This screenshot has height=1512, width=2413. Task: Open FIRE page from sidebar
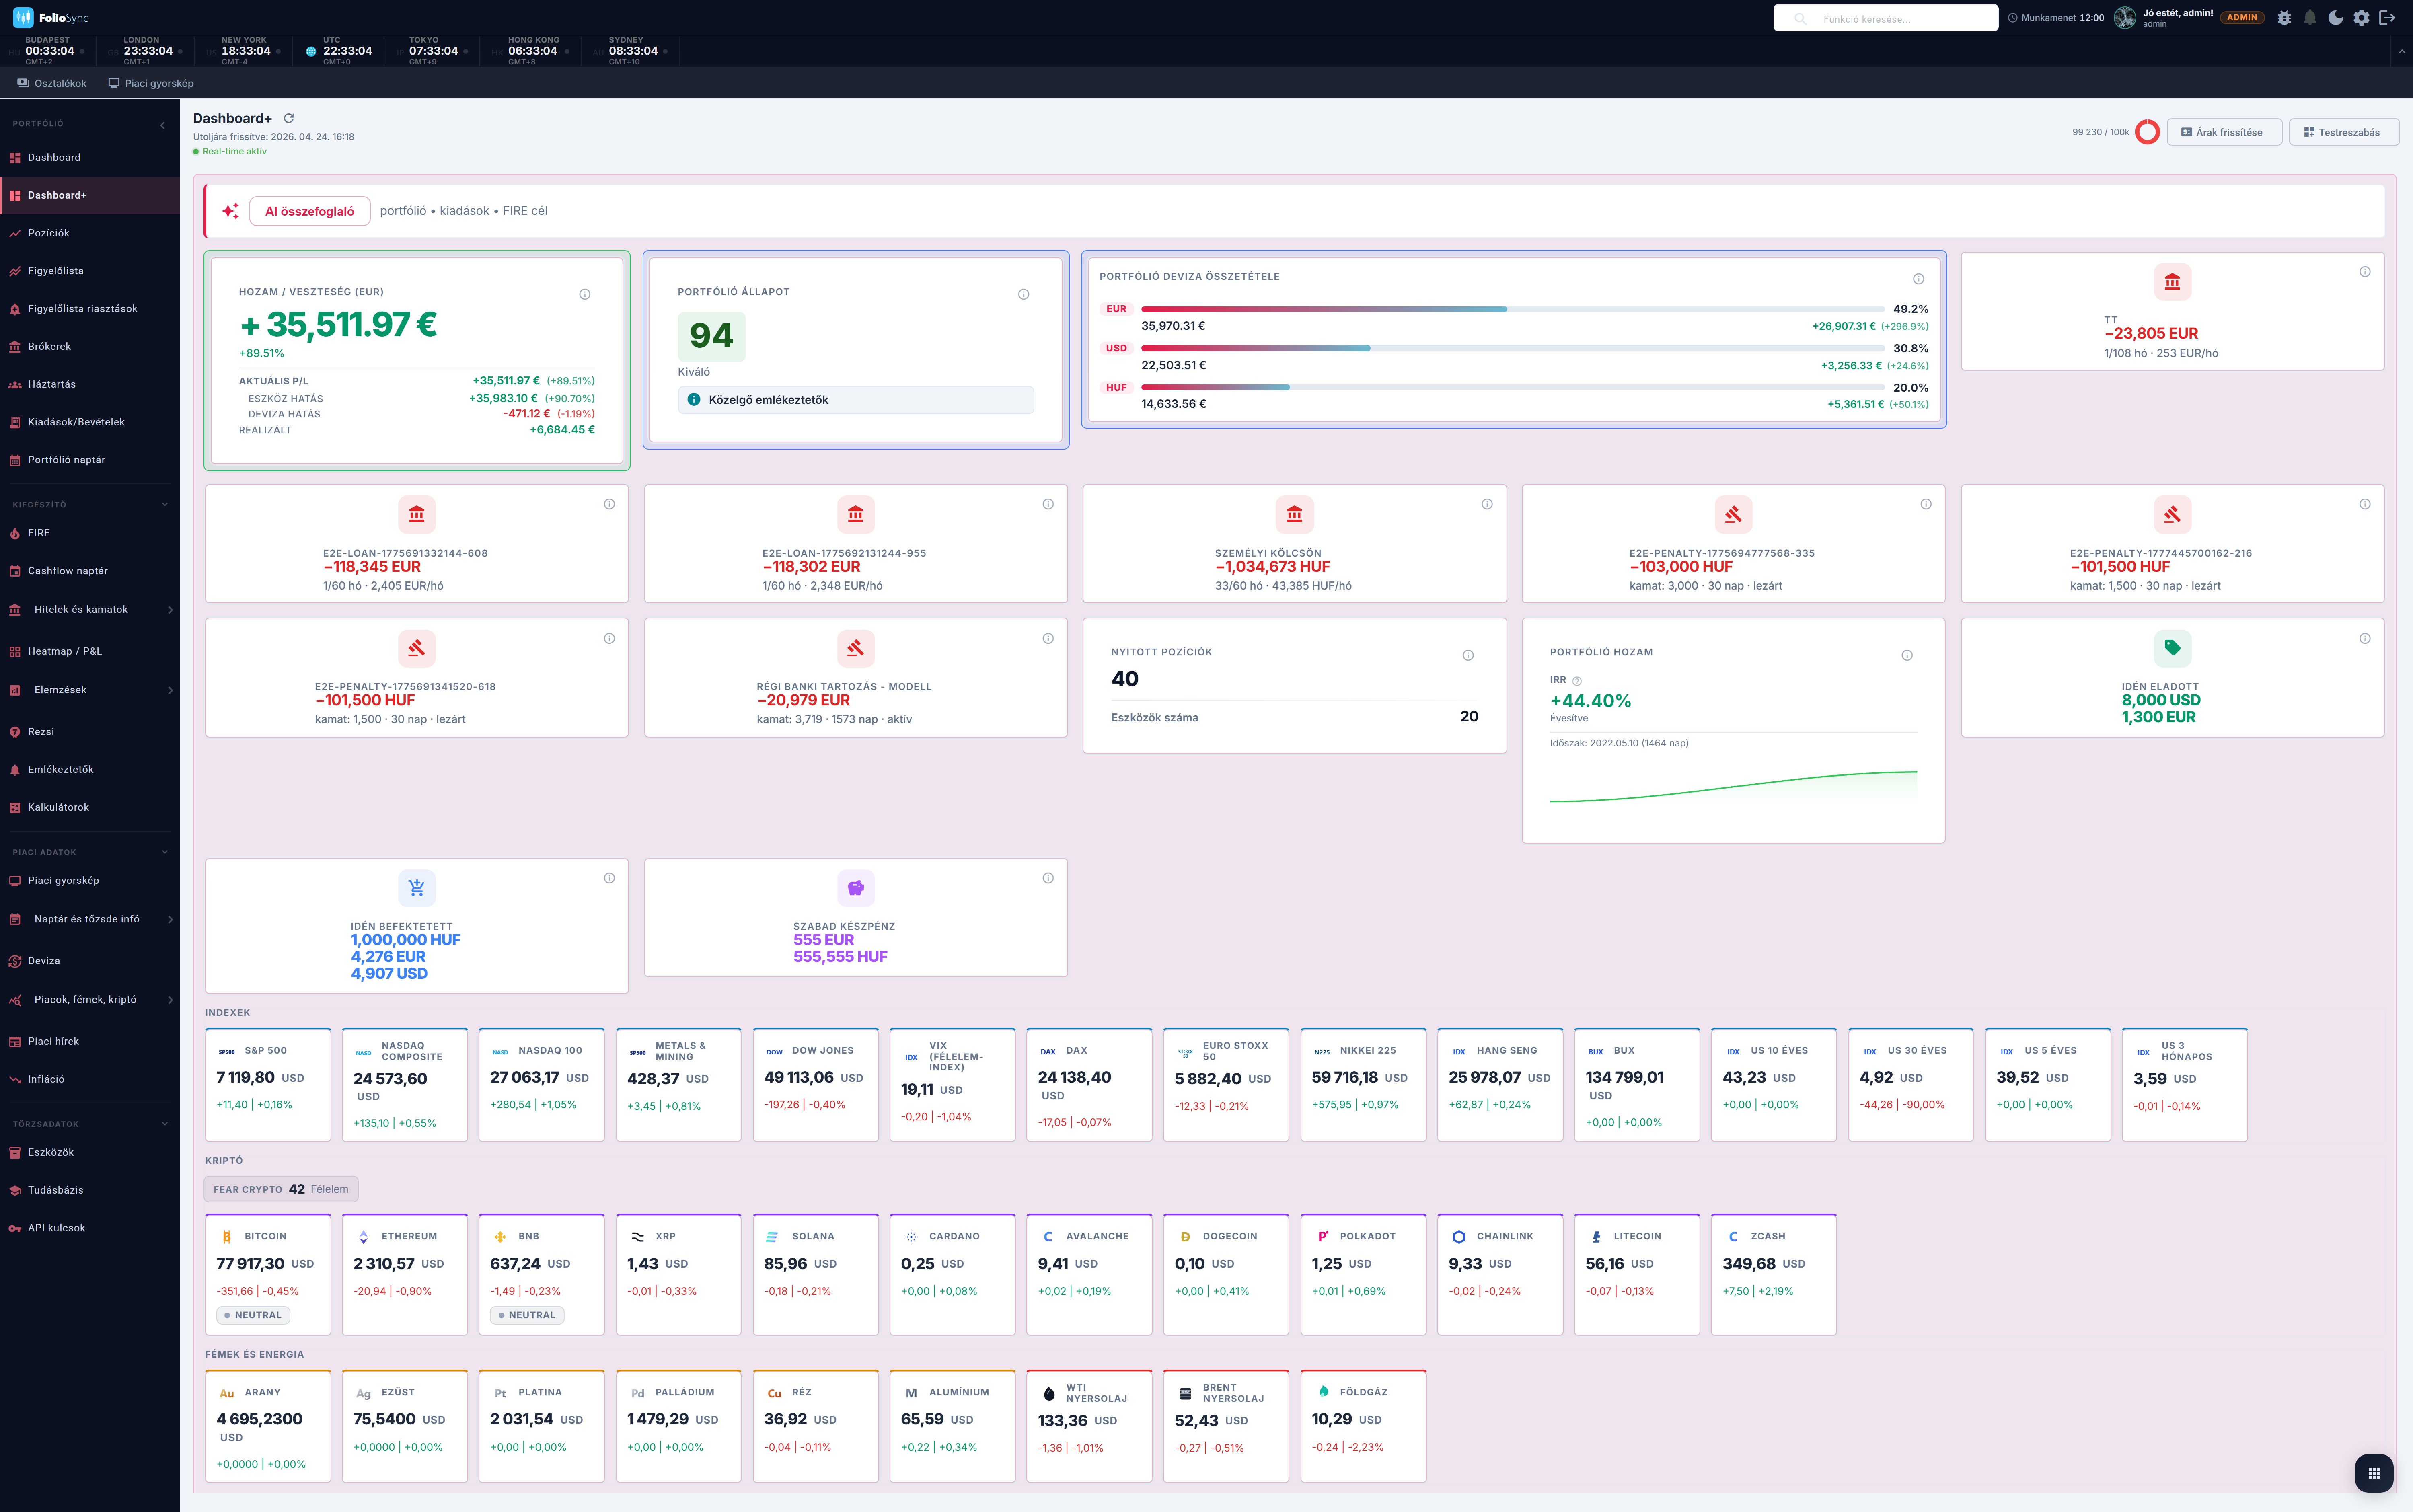90,533
